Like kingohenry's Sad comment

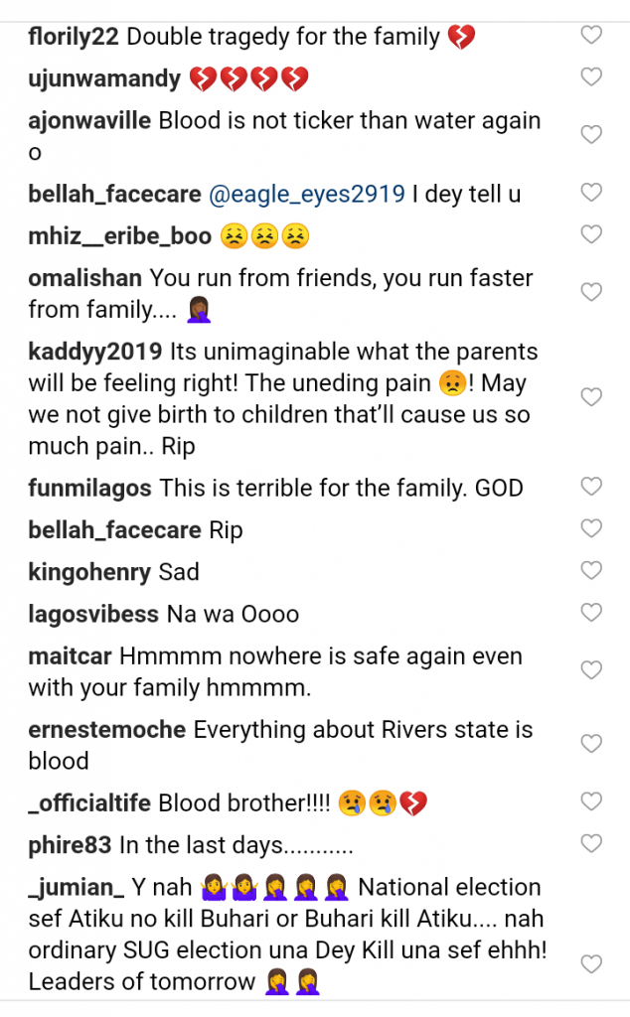(591, 570)
